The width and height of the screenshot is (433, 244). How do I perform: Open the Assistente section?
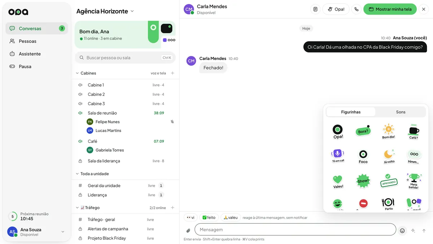click(x=37, y=54)
